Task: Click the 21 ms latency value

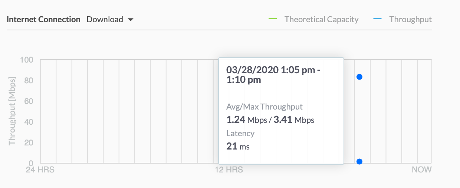Action: [x=238, y=147]
